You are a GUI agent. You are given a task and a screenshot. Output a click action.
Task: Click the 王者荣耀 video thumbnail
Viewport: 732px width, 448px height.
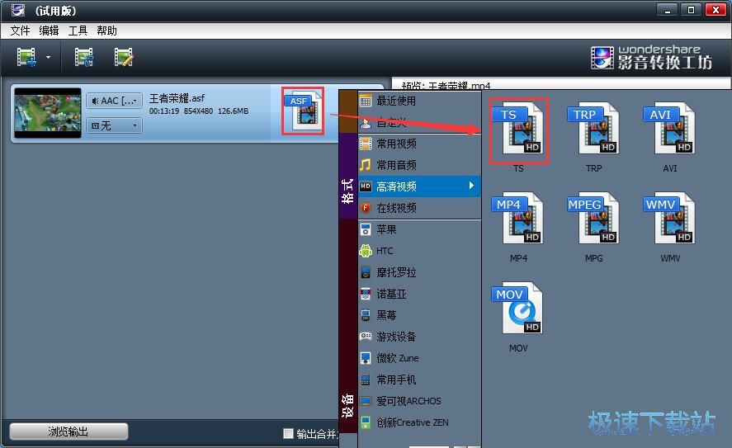click(48, 113)
